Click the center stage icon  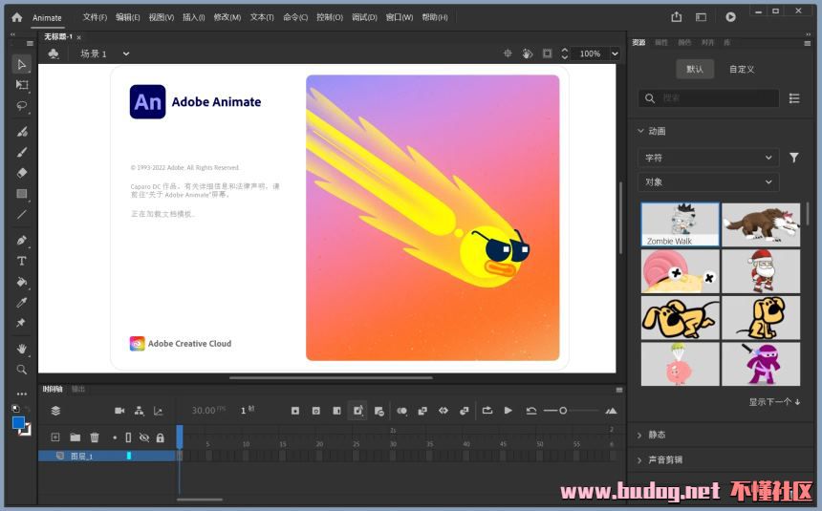point(508,53)
